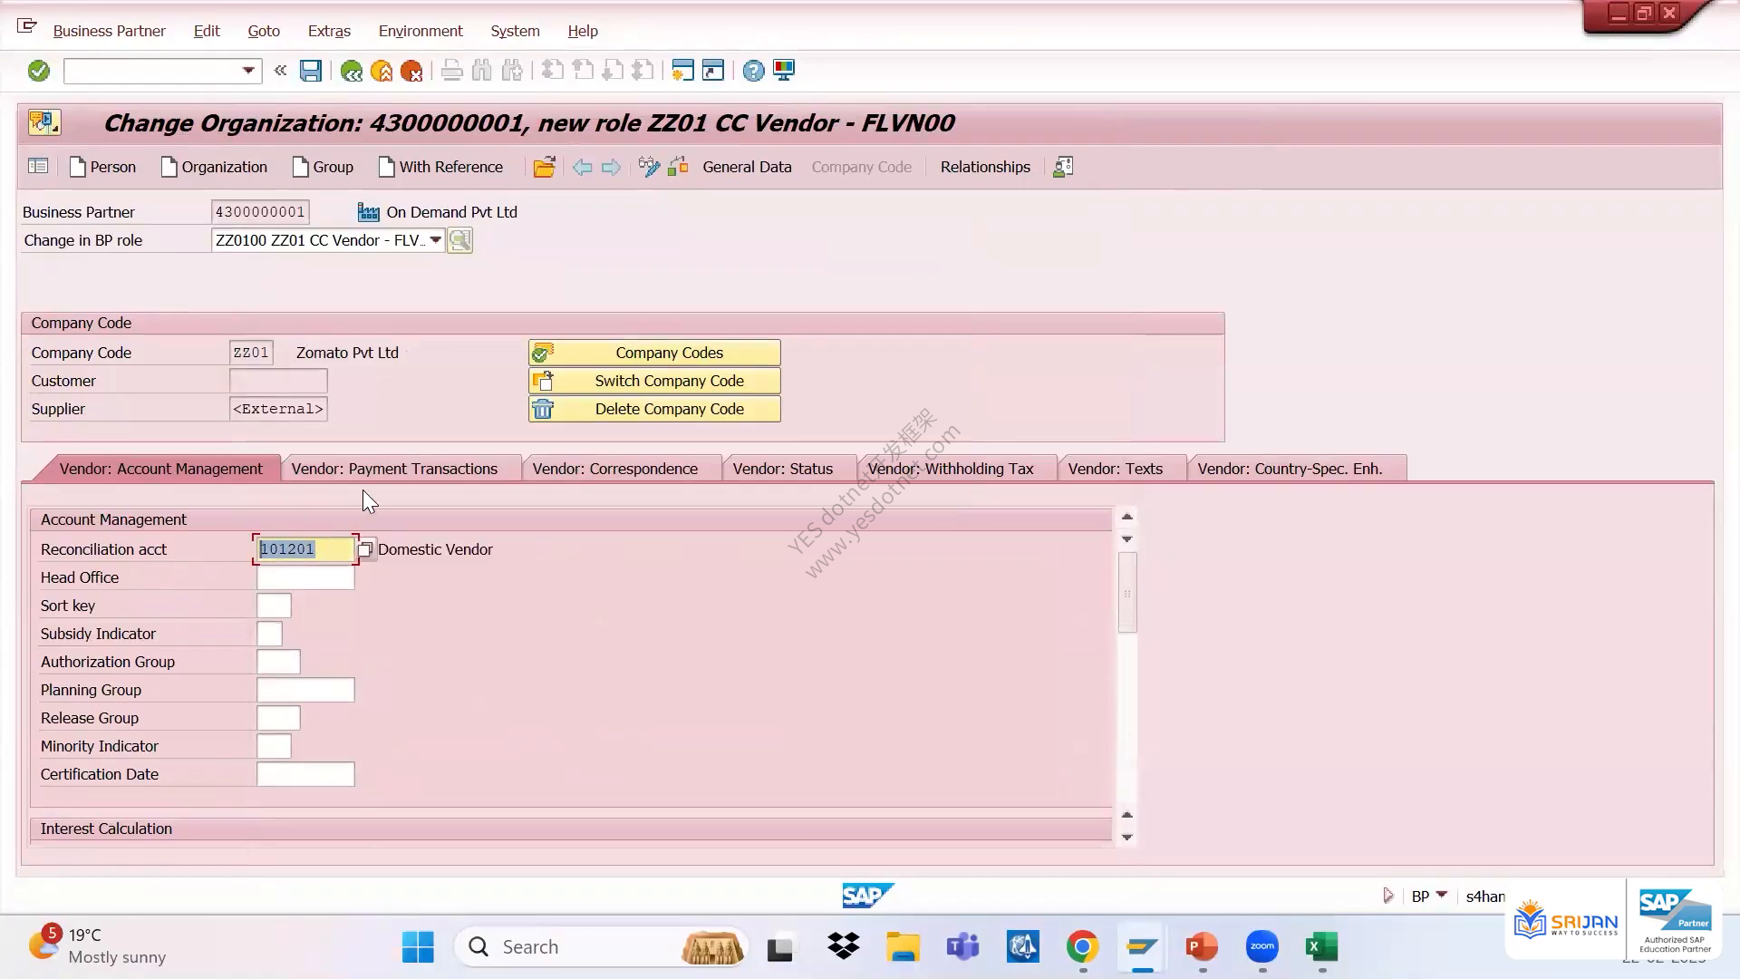The width and height of the screenshot is (1740, 979).
Task: Click the green Enter checkmark icon
Action: [39, 71]
